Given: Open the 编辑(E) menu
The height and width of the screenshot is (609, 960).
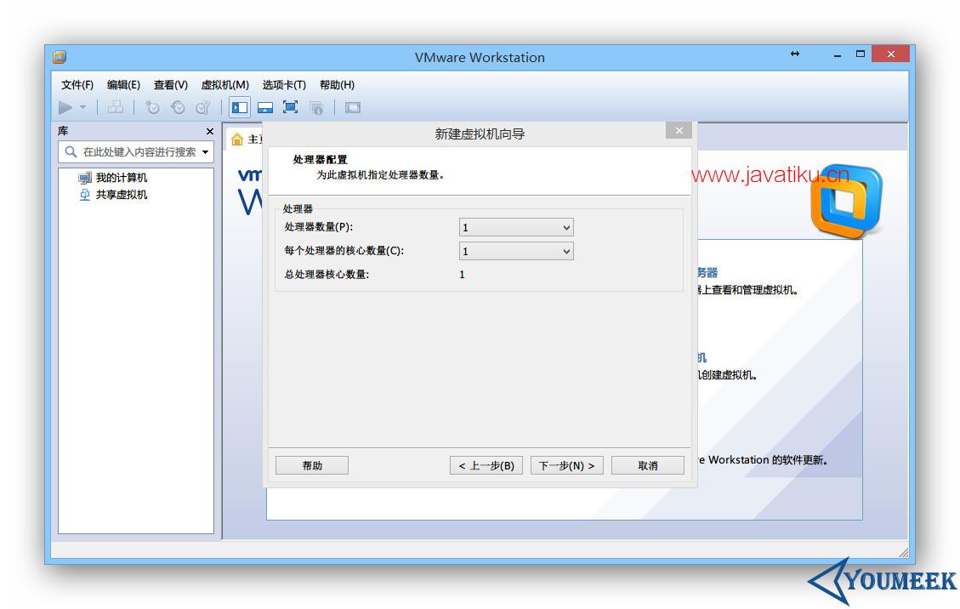Looking at the screenshot, I should (x=123, y=84).
